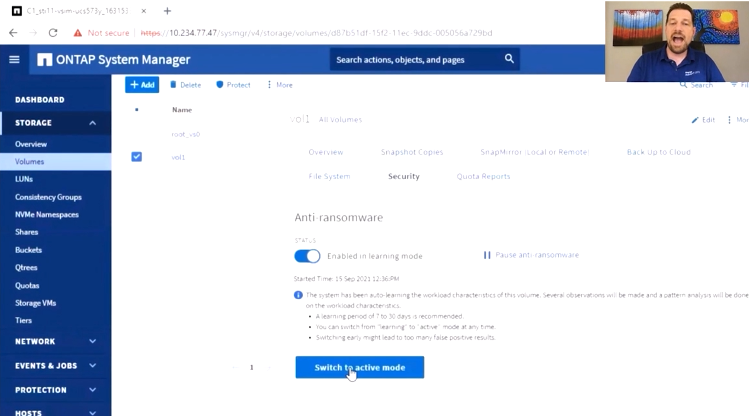Image resolution: width=749 pixels, height=416 pixels.
Task: Click the browser address bar URL
Action: pos(317,33)
